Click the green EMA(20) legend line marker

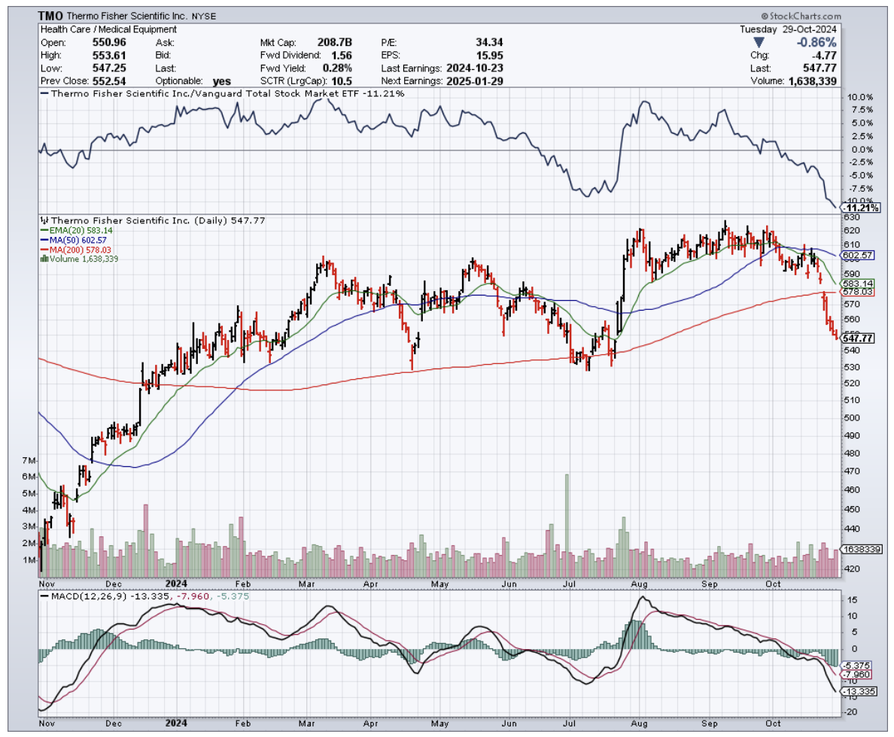click(x=43, y=232)
